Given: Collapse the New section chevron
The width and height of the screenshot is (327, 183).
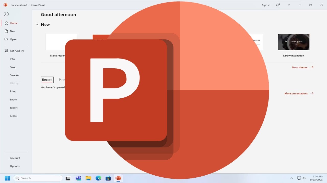Looking at the screenshot, I should point(37,24).
